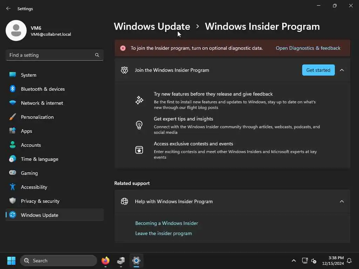Open the notification bell
The width and height of the screenshot is (359, 269).
(349, 261)
